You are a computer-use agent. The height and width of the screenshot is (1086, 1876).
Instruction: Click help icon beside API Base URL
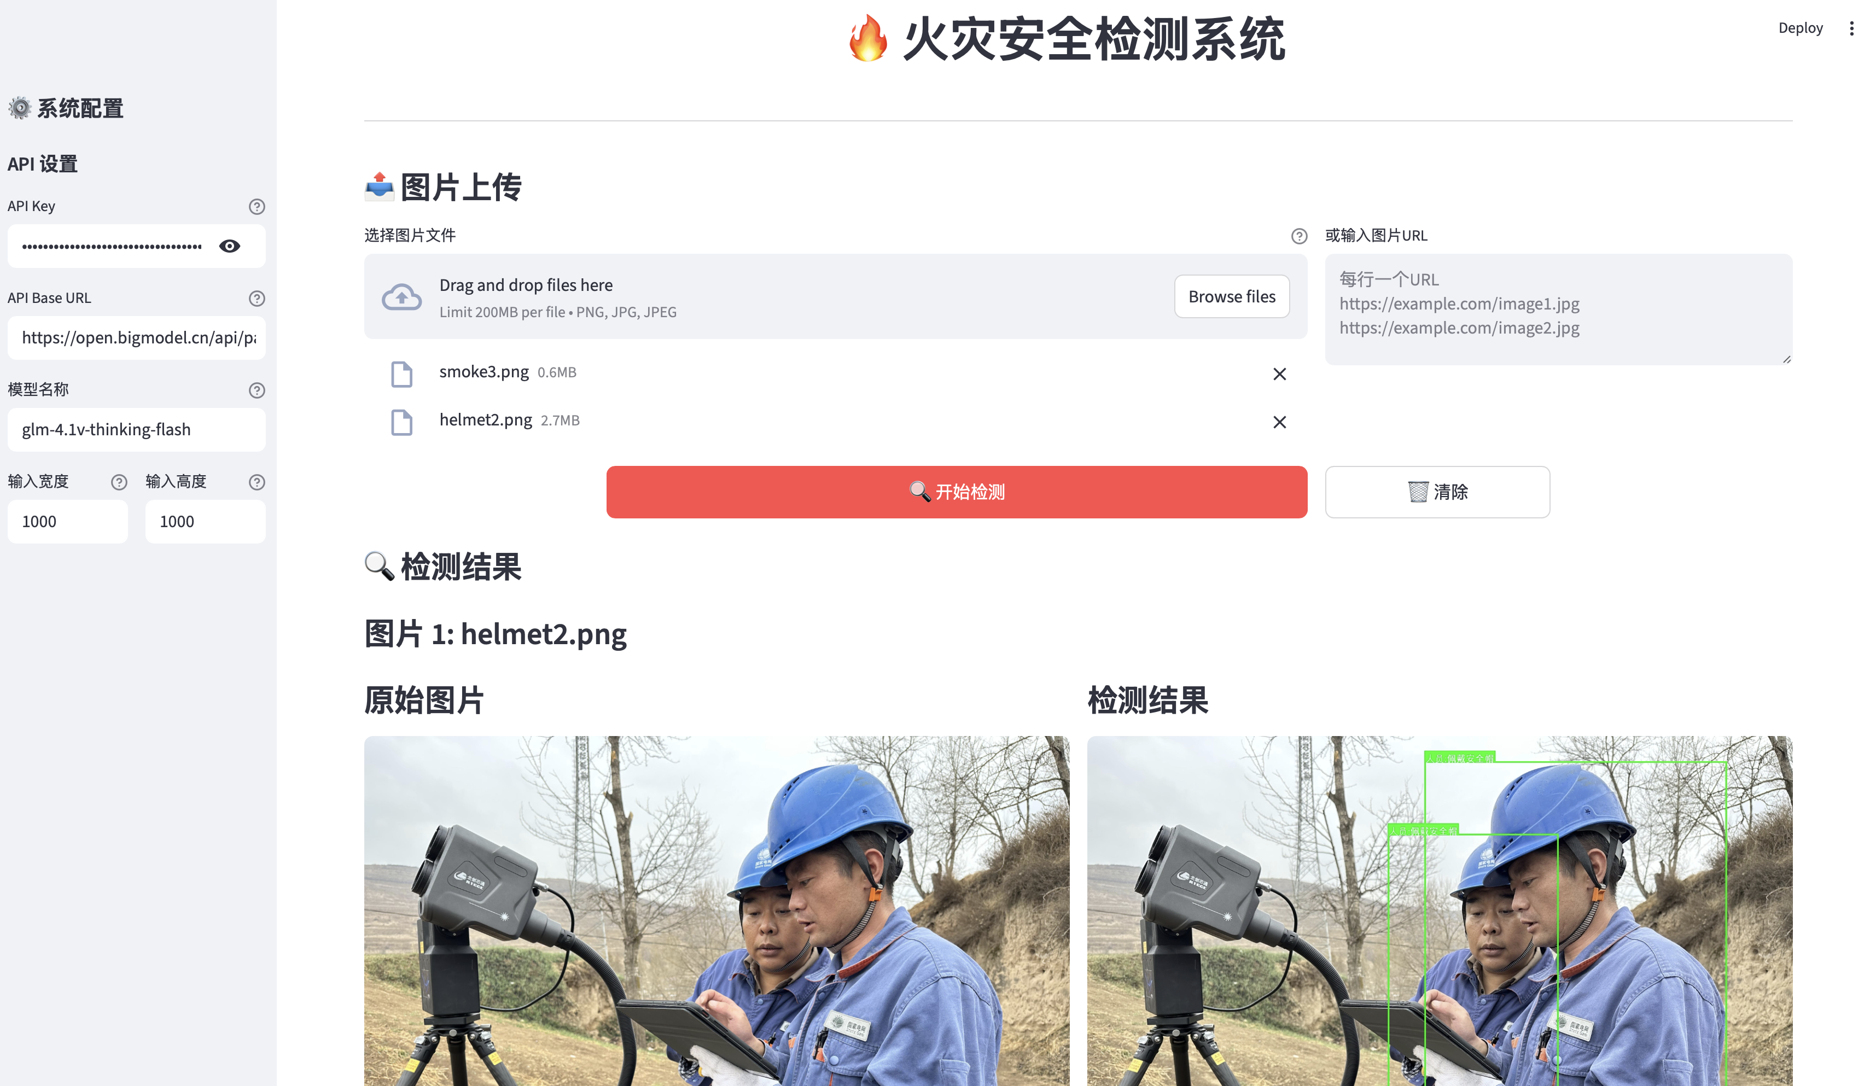pyautogui.click(x=257, y=299)
